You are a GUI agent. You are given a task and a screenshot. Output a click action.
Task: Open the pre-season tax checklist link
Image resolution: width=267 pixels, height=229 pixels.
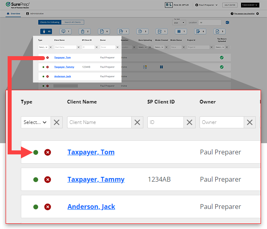click(244, 14)
